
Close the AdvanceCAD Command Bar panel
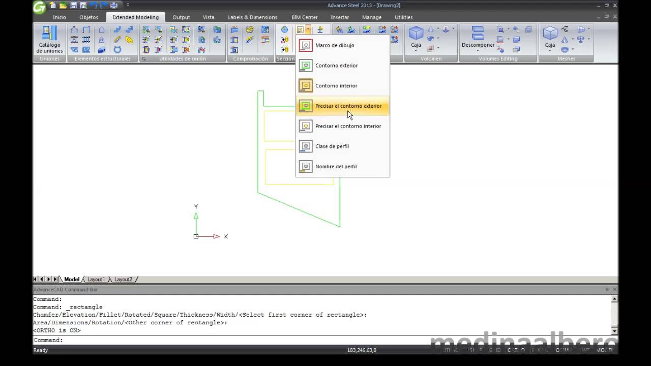pyautogui.click(x=614, y=289)
